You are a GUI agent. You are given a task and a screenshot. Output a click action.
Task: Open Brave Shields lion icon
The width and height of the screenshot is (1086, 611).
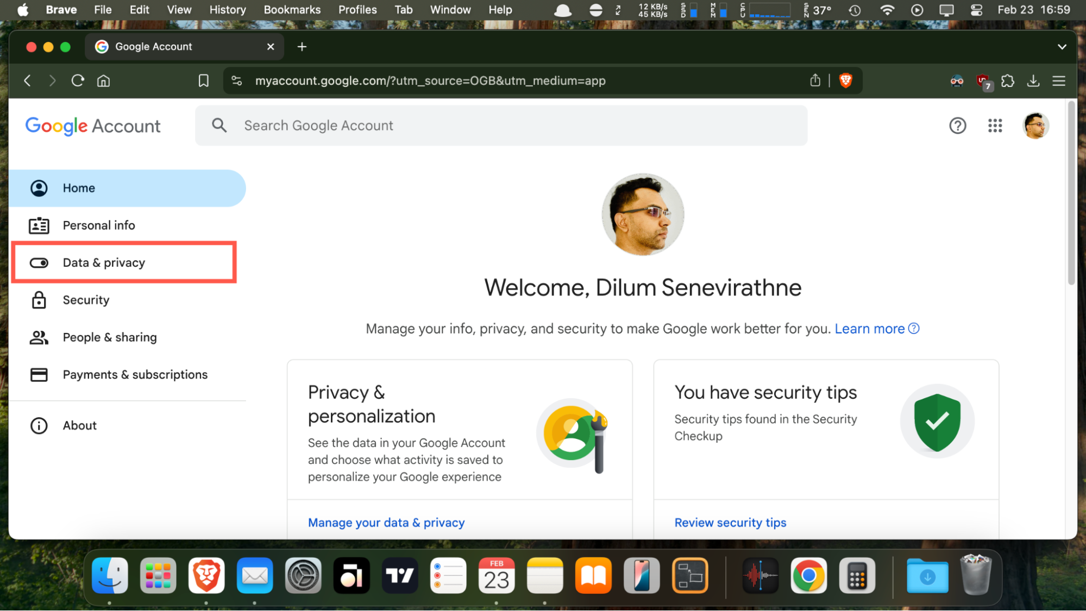tap(845, 81)
